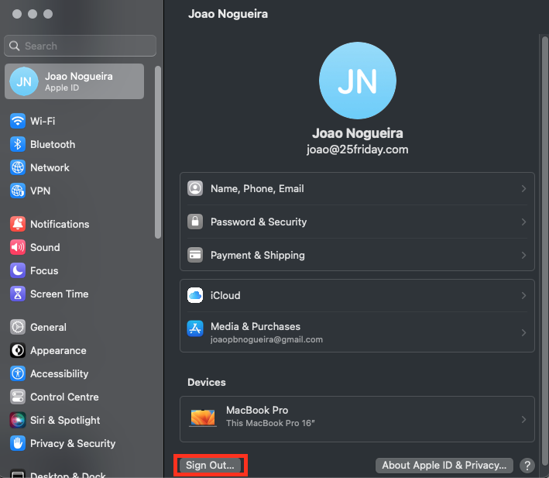Expand Media & Purchases chevron
The image size is (549, 478).
pyautogui.click(x=523, y=332)
